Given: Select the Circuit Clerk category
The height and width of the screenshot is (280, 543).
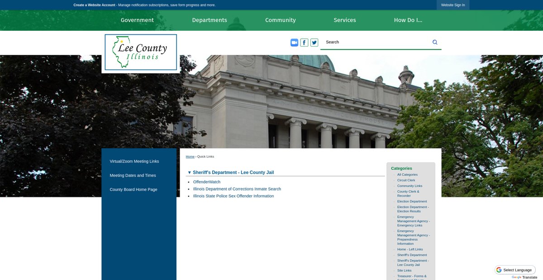Looking at the screenshot, I should tap(406, 180).
